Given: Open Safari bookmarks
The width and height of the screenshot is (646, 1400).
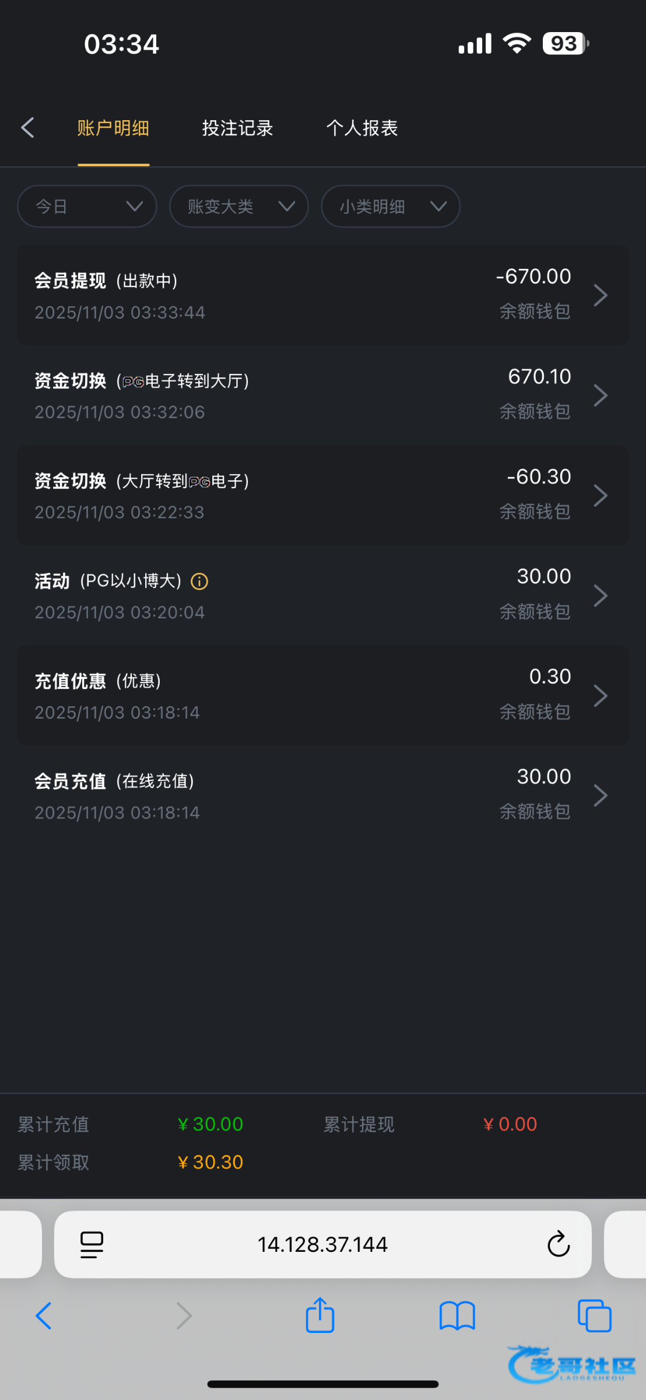Looking at the screenshot, I should coord(457,1316).
